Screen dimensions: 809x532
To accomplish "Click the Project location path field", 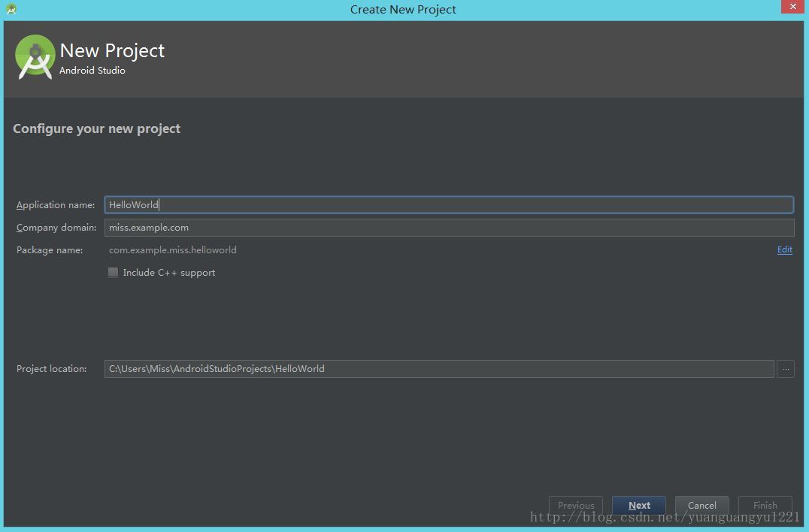I will tap(439, 369).
